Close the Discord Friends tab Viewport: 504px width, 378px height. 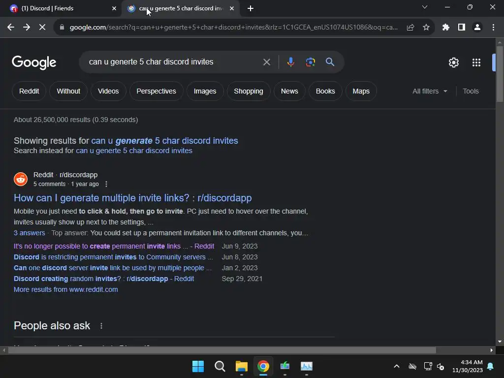[x=114, y=8]
